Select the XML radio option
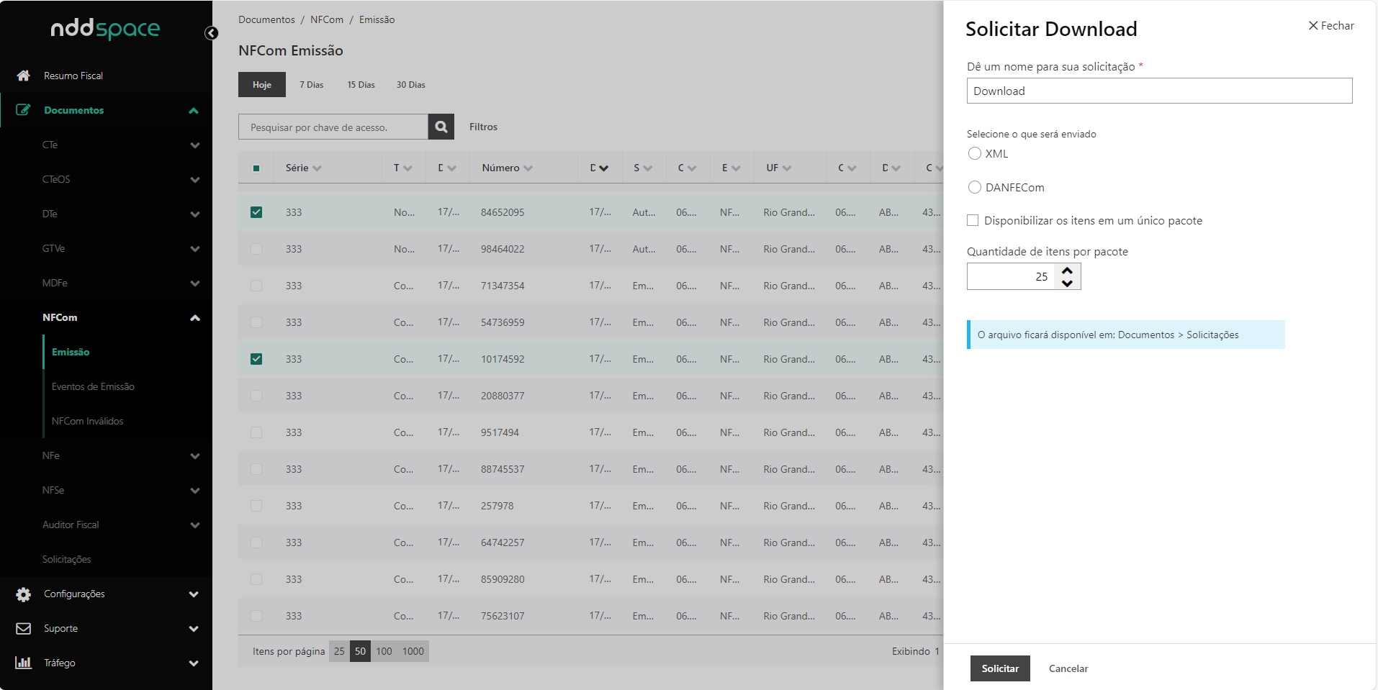The height and width of the screenshot is (690, 1378). point(975,153)
